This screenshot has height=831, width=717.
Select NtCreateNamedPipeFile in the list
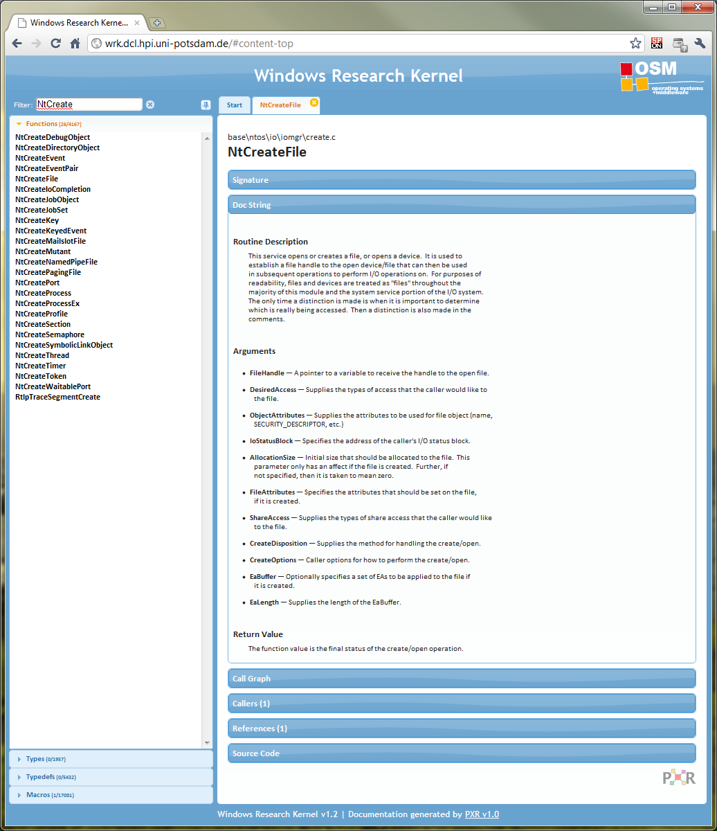click(56, 262)
